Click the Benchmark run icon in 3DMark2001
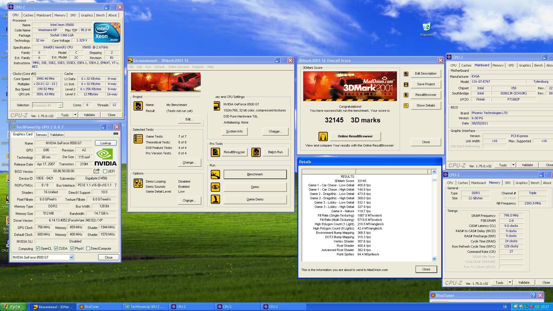This screenshot has width=553, height=311. pos(215,174)
